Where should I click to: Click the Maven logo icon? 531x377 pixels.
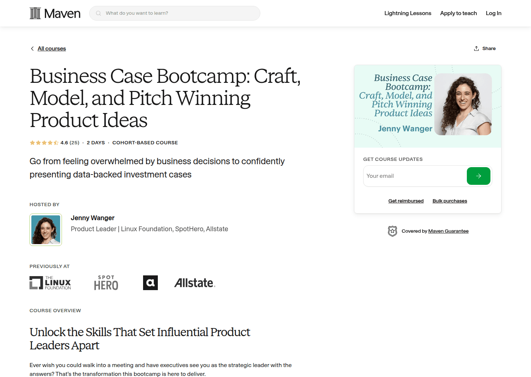pos(35,13)
